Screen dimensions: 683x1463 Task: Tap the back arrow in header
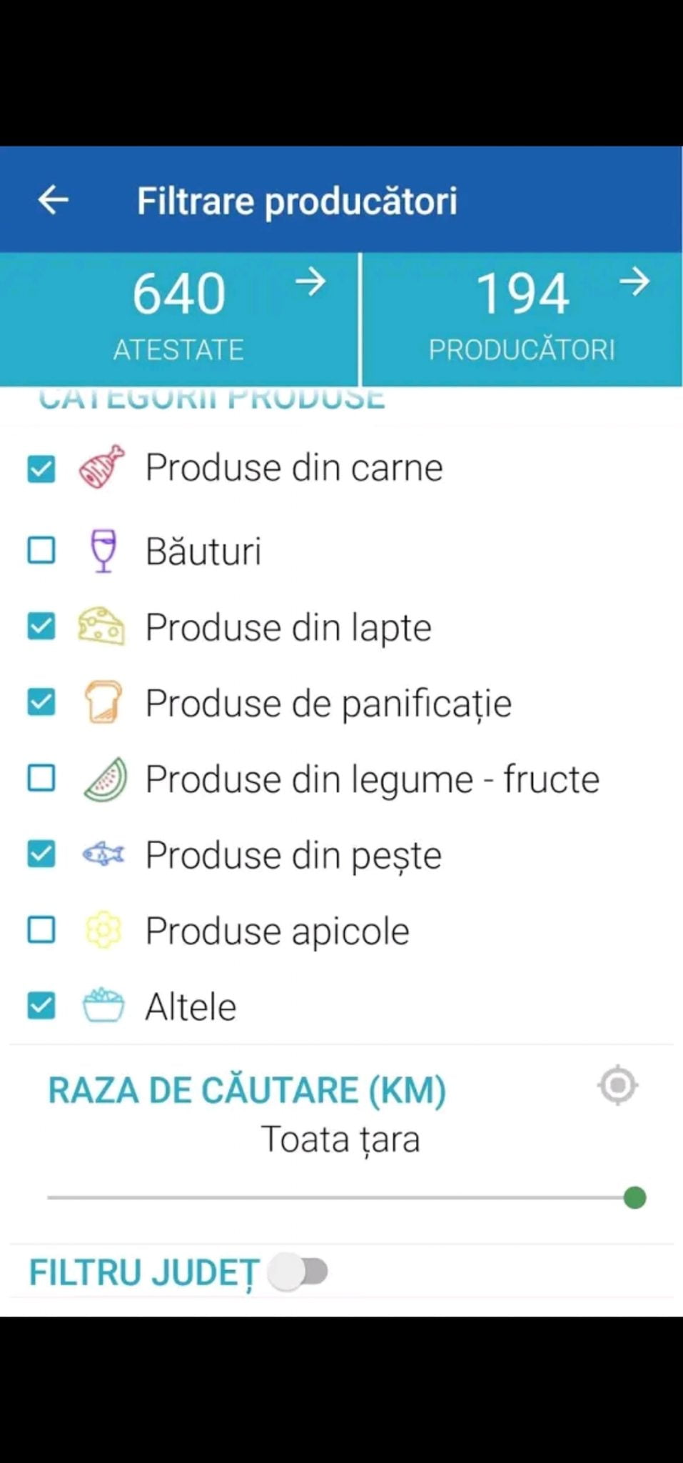[54, 200]
